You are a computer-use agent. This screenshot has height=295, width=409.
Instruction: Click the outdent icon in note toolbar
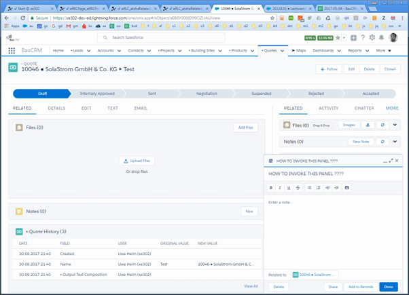pyautogui.click(x=336, y=187)
